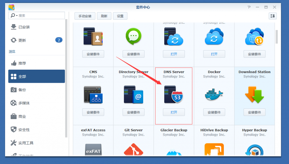Open the 更新 updates section
The width and height of the screenshot is (289, 164).
point(36,40)
